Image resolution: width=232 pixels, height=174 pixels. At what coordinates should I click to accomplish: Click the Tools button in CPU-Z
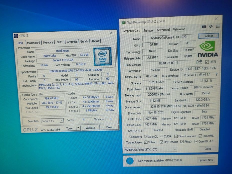69,128
